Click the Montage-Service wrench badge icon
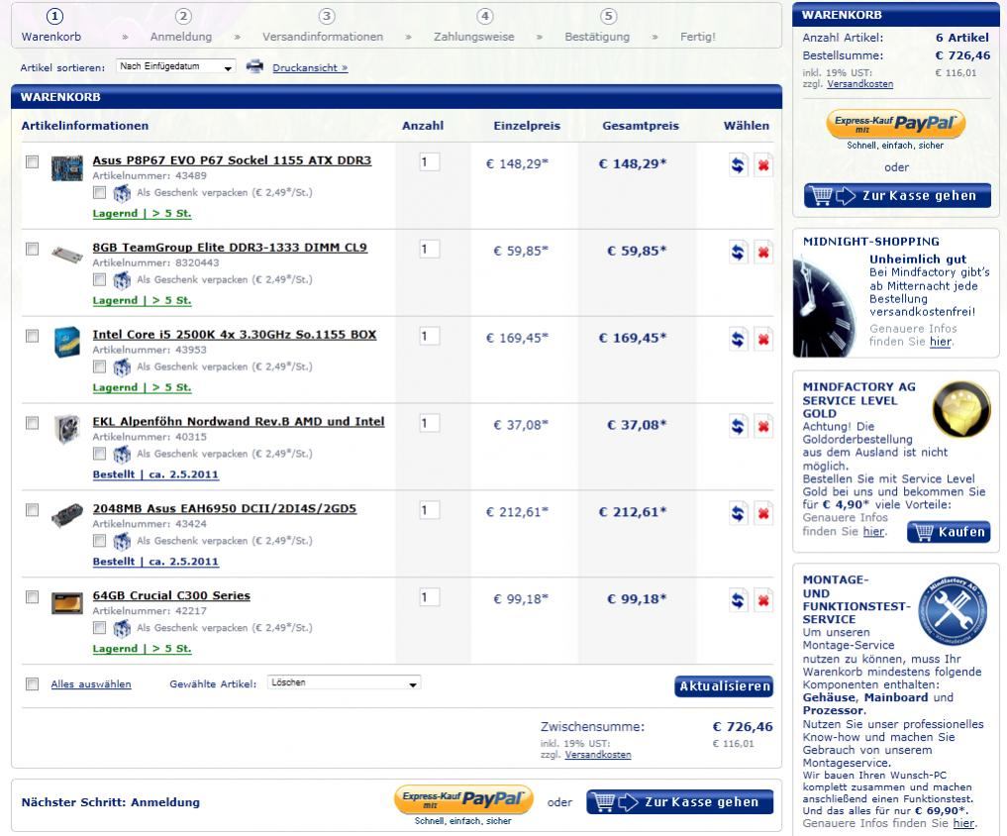This screenshot has height=836, width=1007. point(953,610)
